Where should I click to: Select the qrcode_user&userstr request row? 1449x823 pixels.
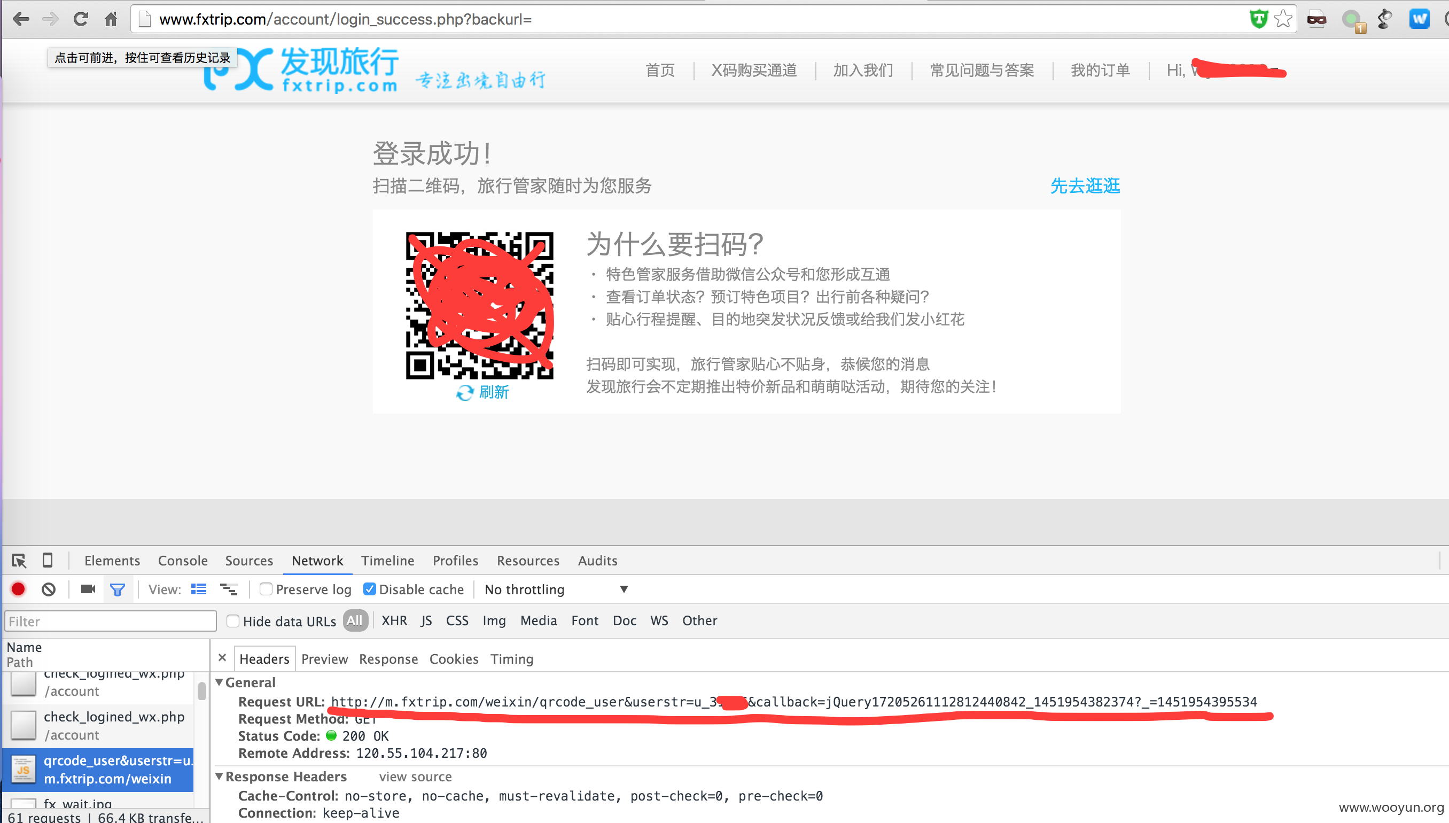[x=98, y=770]
